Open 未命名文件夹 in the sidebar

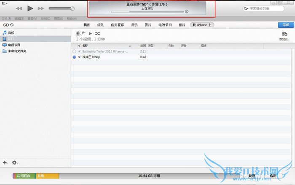pos(35,51)
